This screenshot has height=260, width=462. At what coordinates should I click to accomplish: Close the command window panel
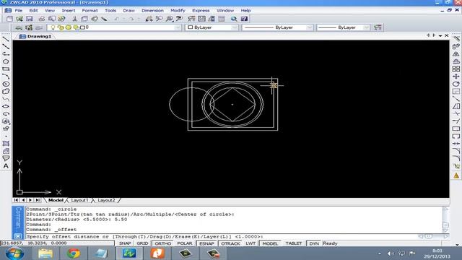click(x=18, y=236)
